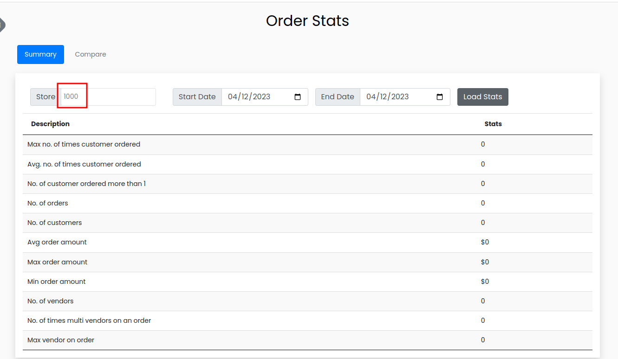Screen dimensions: 618x359
Task: Select the Description column header
Action: (x=50, y=124)
